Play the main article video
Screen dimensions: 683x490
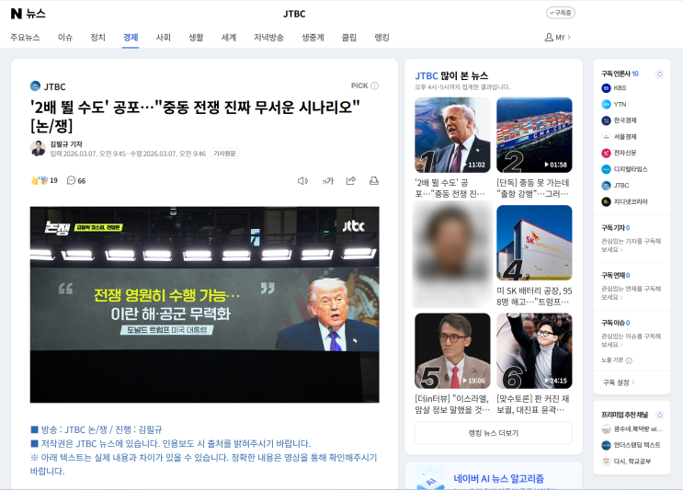click(x=204, y=304)
